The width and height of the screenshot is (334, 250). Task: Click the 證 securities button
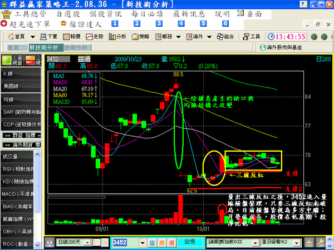152,242
